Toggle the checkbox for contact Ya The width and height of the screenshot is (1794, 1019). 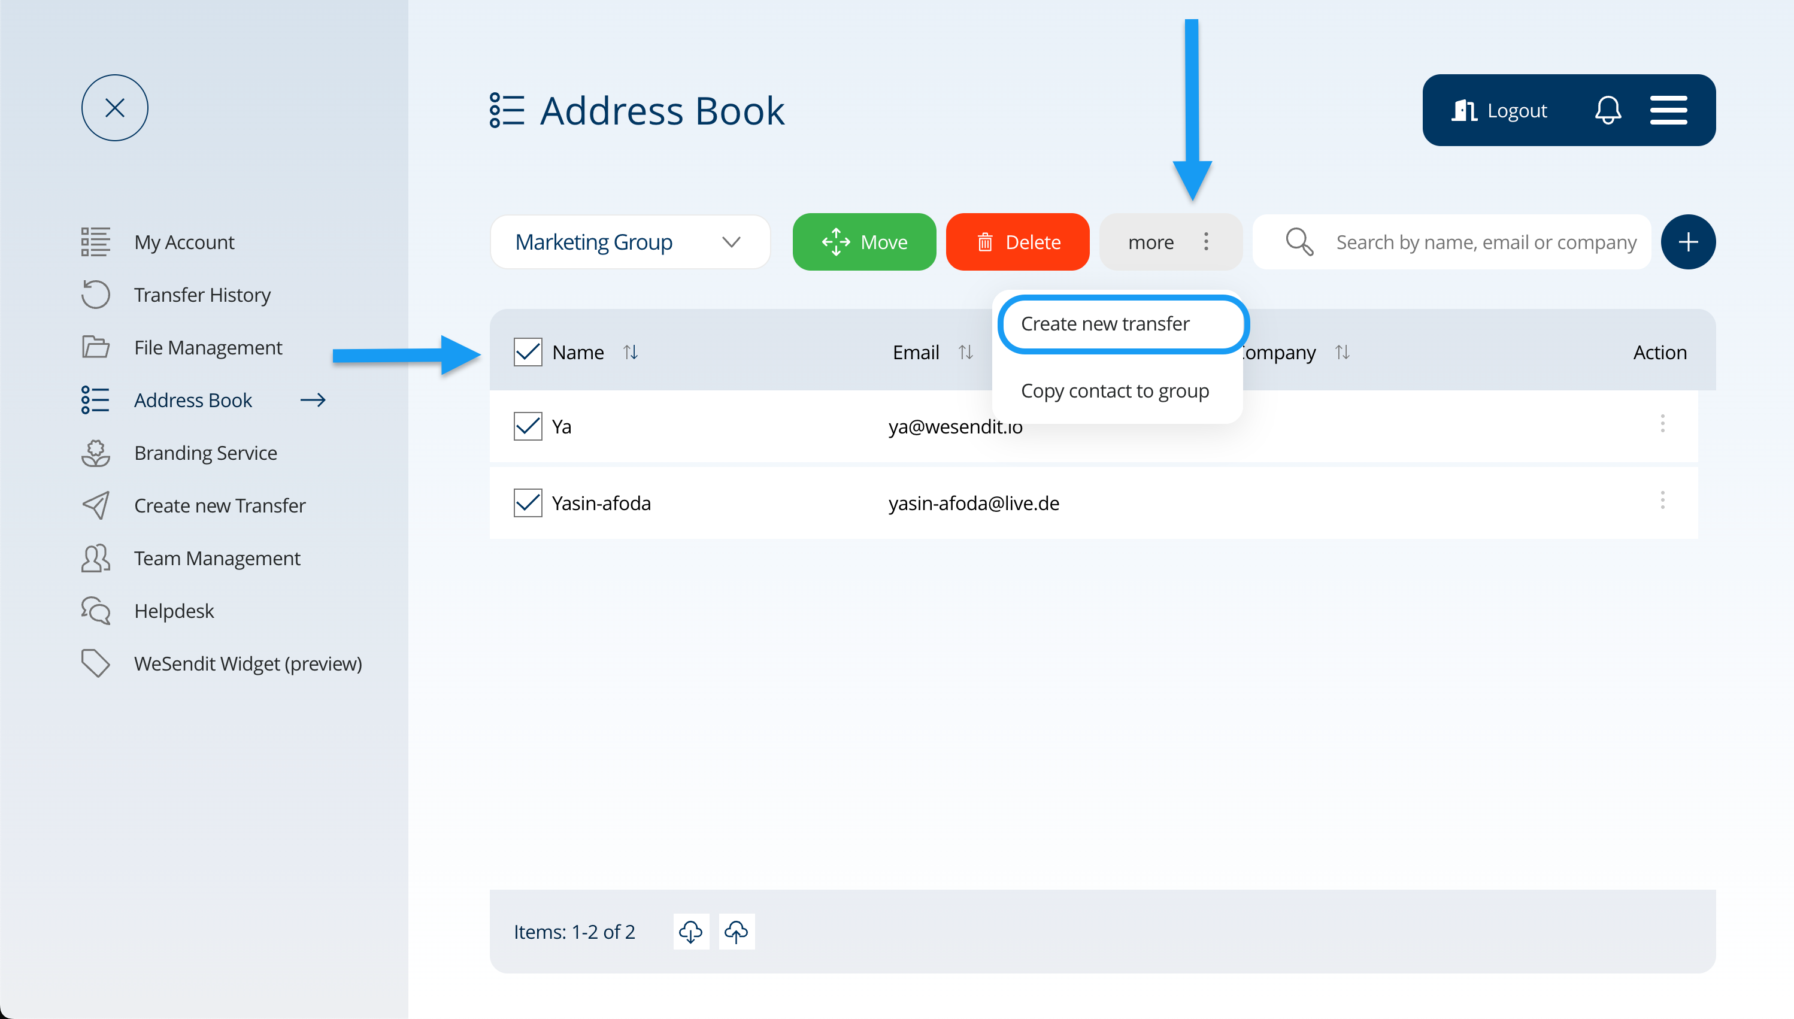pyautogui.click(x=528, y=426)
